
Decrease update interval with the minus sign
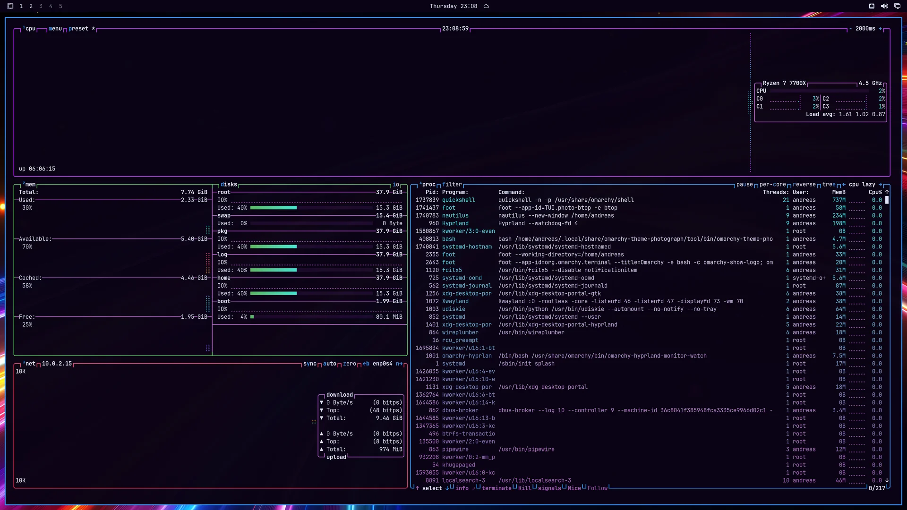pyautogui.click(x=850, y=29)
